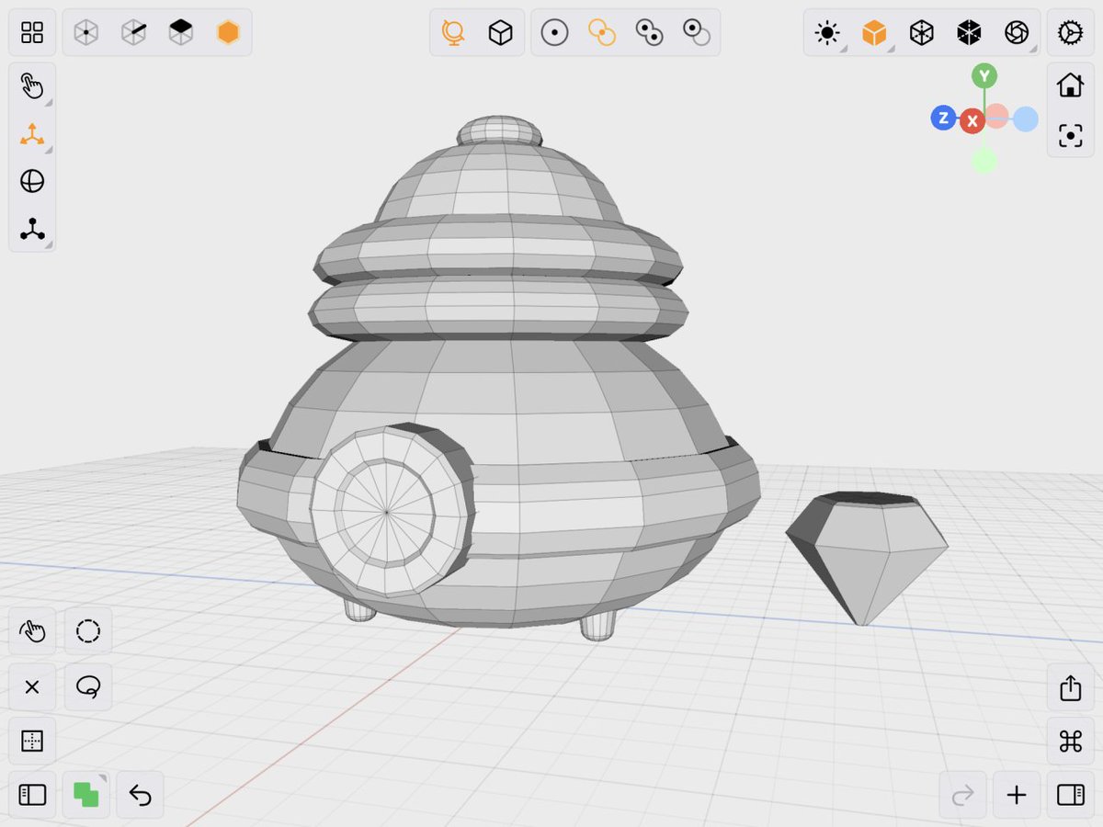The width and height of the screenshot is (1103, 827).
Task: Choose the lasso selection tool
Action: pos(88,686)
